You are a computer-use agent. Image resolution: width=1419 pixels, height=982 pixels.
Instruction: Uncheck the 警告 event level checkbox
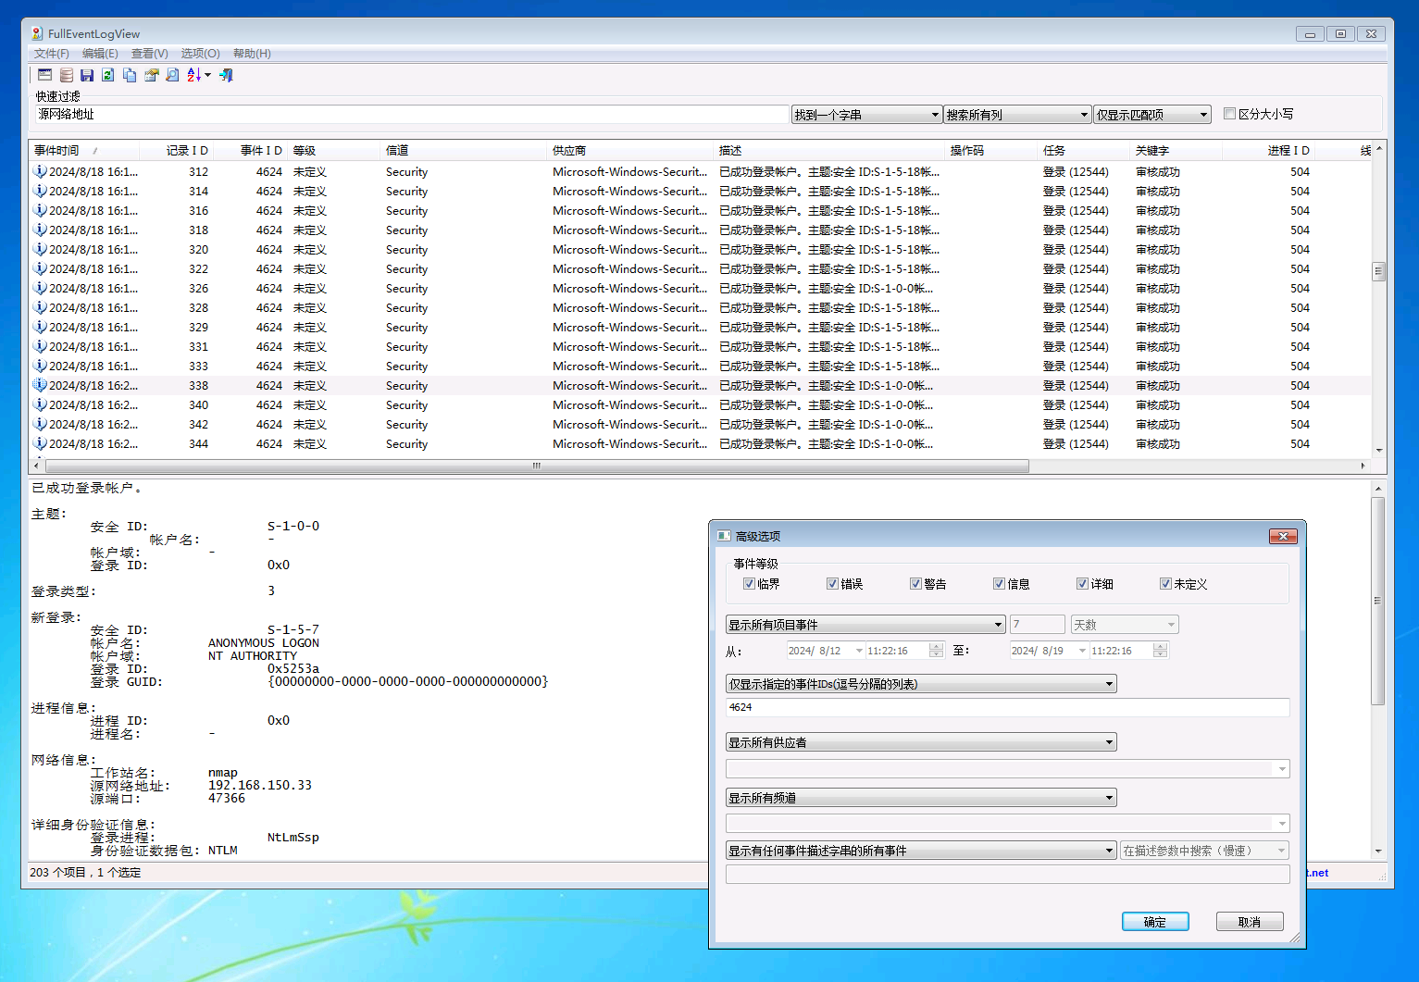pos(915,584)
